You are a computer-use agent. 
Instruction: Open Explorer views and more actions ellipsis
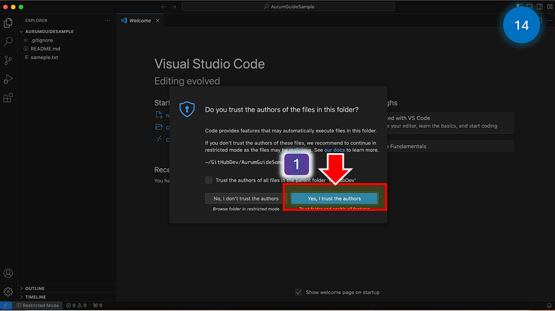[x=107, y=21]
